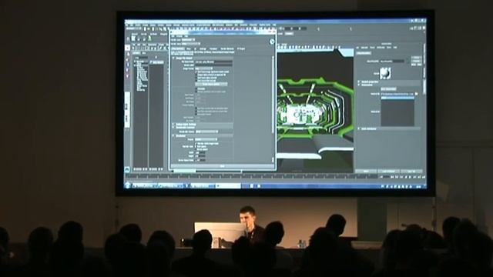Open the resolution Presets dropdown
The image size is (493, 277).
[206, 139]
